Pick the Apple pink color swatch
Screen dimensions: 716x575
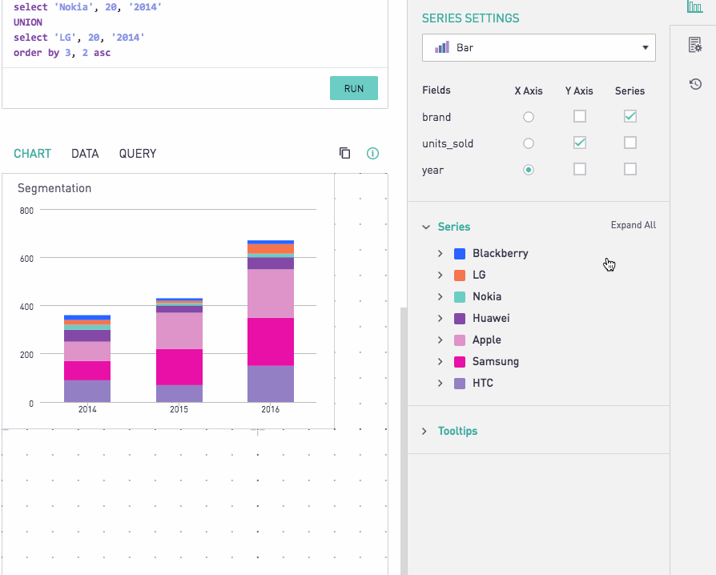pyautogui.click(x=460, y=340)
